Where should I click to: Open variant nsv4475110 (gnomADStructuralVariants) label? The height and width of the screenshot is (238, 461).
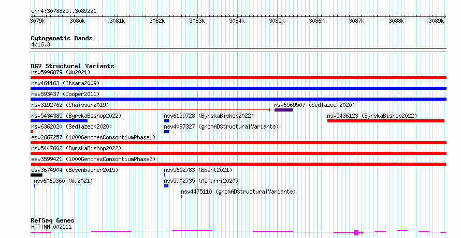point(238,192)
